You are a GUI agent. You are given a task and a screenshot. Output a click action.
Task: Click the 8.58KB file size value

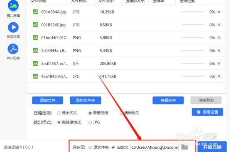click(x=106, y=25)
